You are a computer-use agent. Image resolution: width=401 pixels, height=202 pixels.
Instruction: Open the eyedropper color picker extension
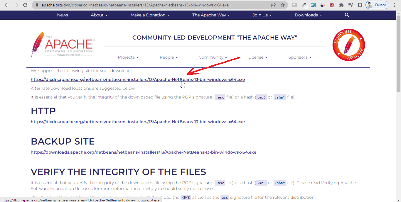(304, 5)
